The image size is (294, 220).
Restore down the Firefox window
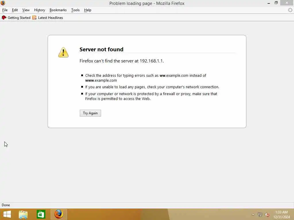pos(276,3)
